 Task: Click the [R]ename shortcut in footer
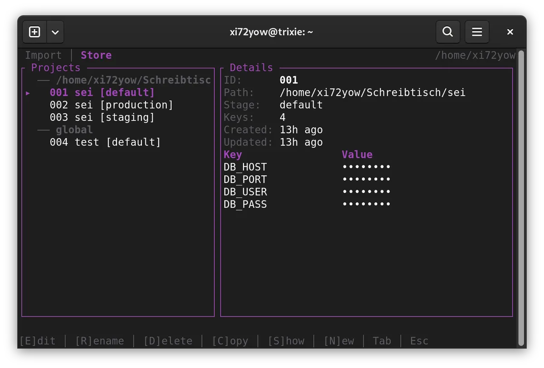99,341
